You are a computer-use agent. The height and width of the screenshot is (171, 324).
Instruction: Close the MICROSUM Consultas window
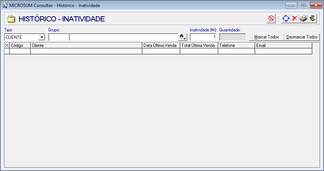[x=316, y=5]
